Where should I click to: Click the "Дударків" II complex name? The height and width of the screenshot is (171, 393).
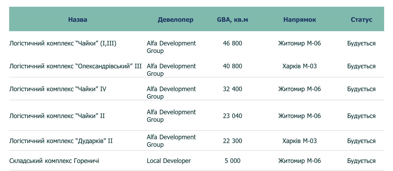point(61,141)
